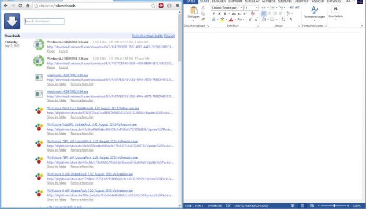Screen dimensions: 366x209
Task: Clear formatting with the eraser icon
Action: pos(253,14)
